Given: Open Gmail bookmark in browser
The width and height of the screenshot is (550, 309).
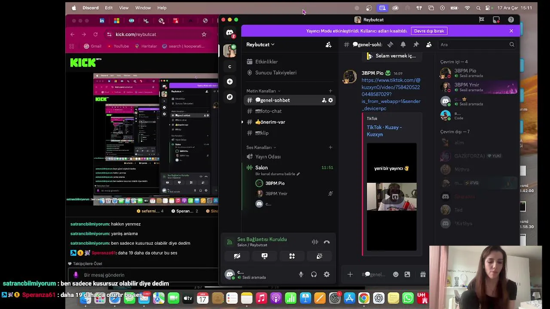Looking at the screenshot, I should [x=92, y=46].
